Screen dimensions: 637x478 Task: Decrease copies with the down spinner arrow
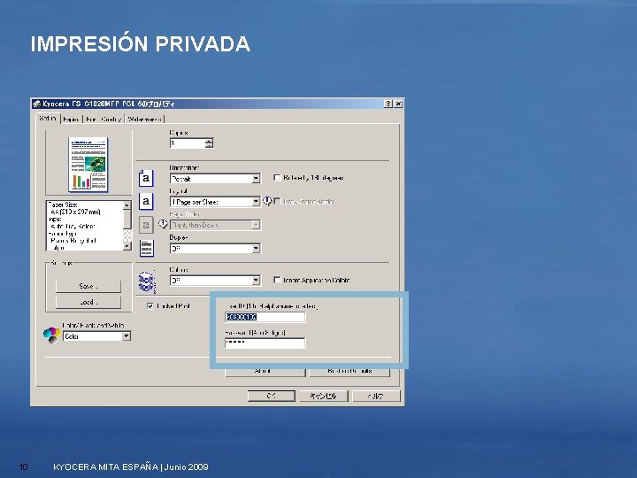209,145
